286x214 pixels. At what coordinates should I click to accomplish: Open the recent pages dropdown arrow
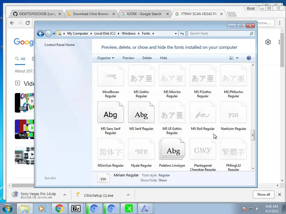point(54,34)
